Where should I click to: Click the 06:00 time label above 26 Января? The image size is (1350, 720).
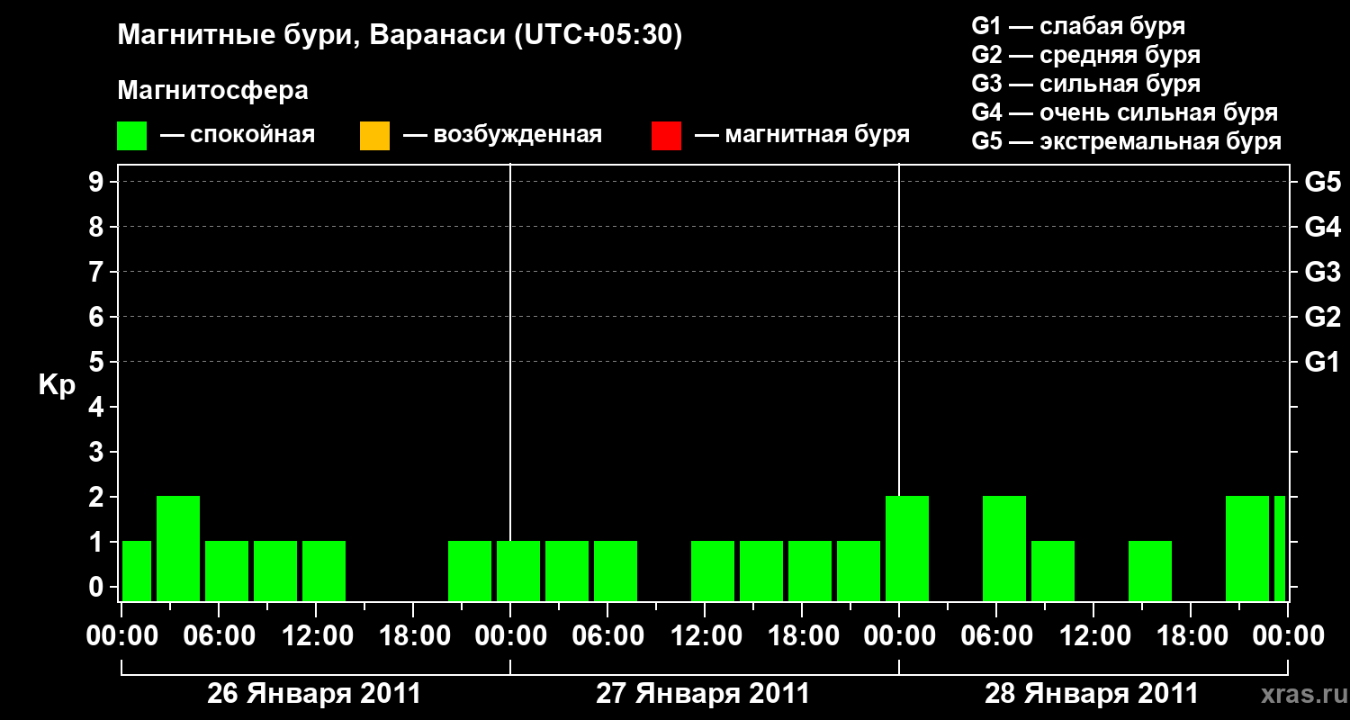(x=219, y=635)
